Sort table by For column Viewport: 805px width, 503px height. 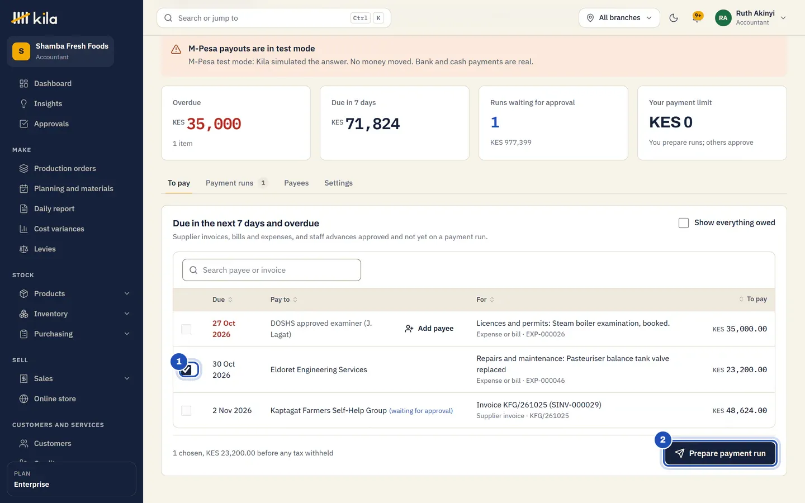[x=485, y=300]
